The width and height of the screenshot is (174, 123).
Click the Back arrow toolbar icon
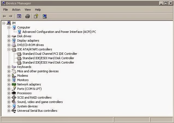(4, 16)
